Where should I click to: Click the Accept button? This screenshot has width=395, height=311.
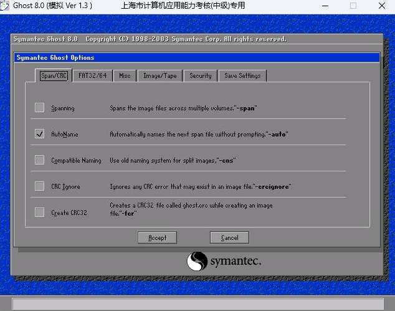click(157, 237)
